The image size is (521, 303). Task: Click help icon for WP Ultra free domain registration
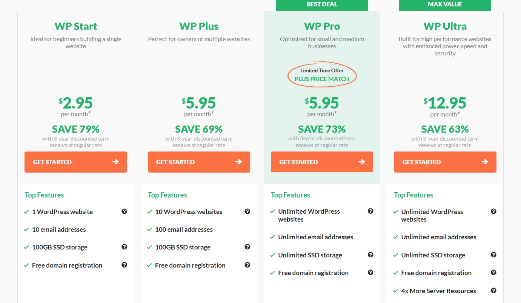pyautogui.click(x=493, y=272)
